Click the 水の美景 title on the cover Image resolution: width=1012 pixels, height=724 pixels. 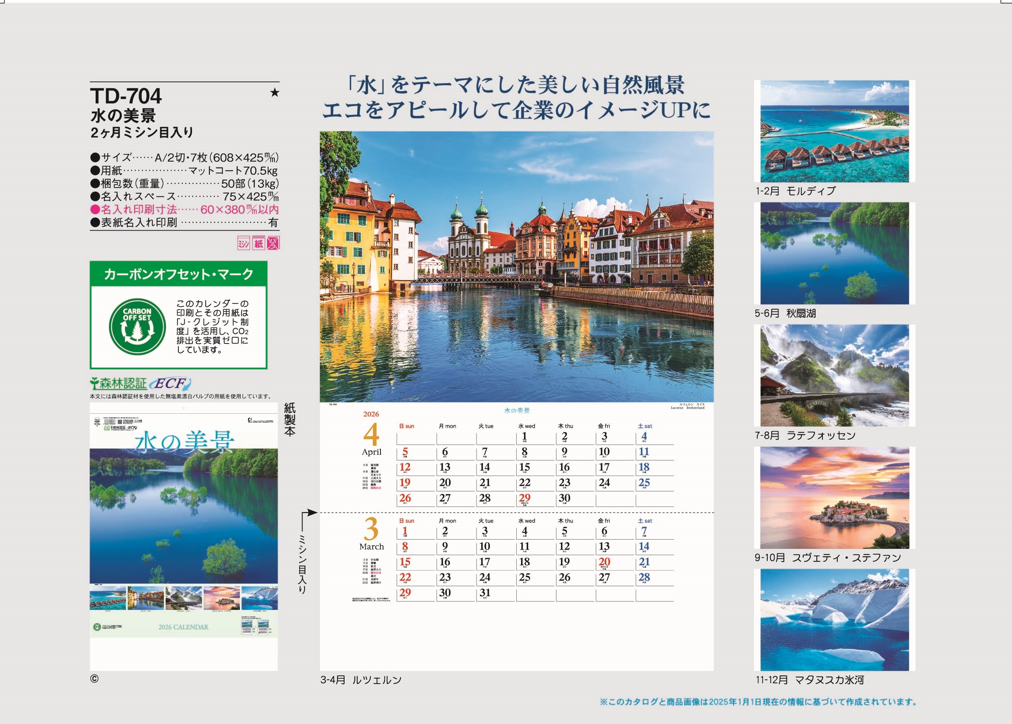184,443
